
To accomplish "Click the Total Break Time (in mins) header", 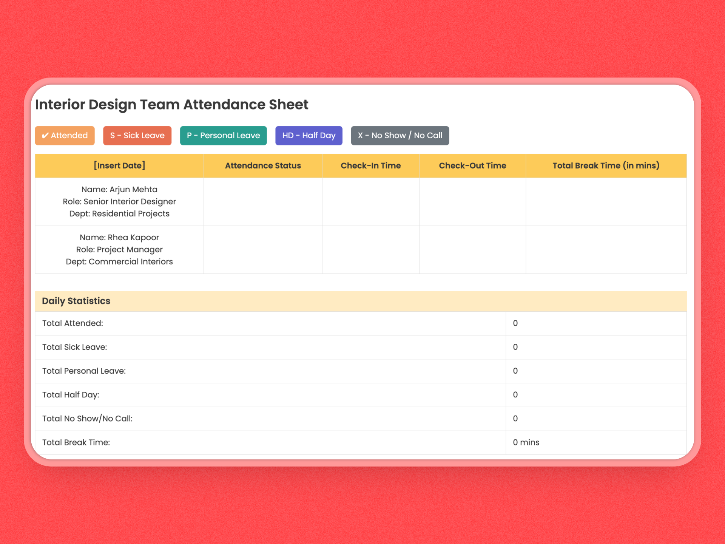I will pyautogui.click(x=606, y=166).
